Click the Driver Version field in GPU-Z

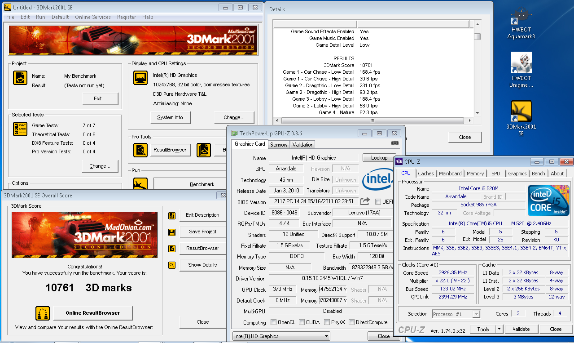[x=330, y=279]
